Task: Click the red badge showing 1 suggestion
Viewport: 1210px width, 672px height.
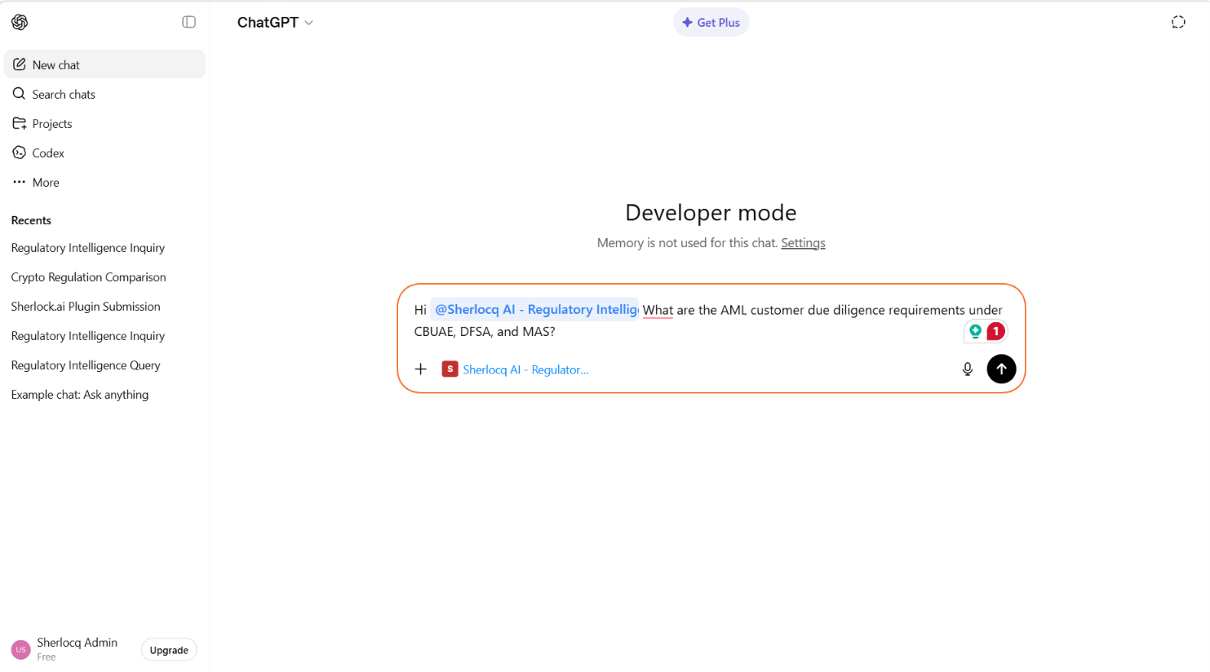Action: pyautogui.click(x=995, y=331)
